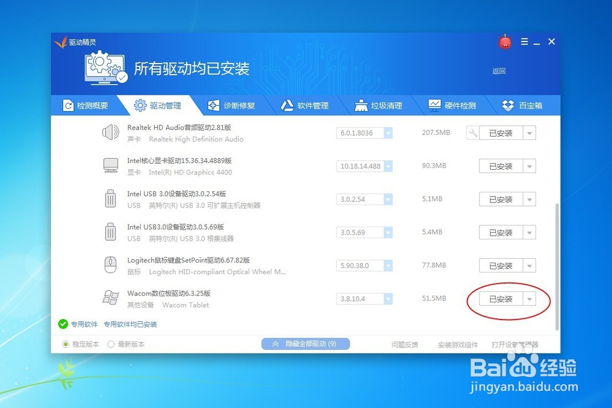Click 已安装 button for Wacom tablet driver
Screen dimensions: 612x408
(501, 299)
